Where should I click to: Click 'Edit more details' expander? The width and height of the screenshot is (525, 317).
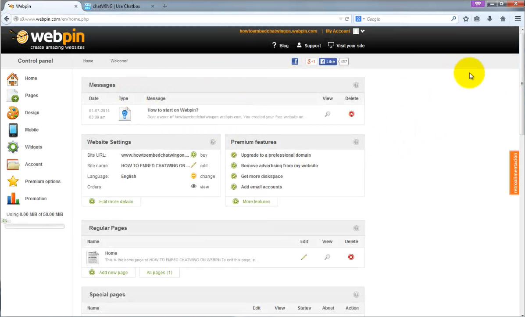[111, 202]
